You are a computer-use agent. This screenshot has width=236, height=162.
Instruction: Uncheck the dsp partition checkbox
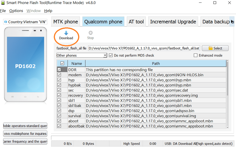[x=59, y=110]
